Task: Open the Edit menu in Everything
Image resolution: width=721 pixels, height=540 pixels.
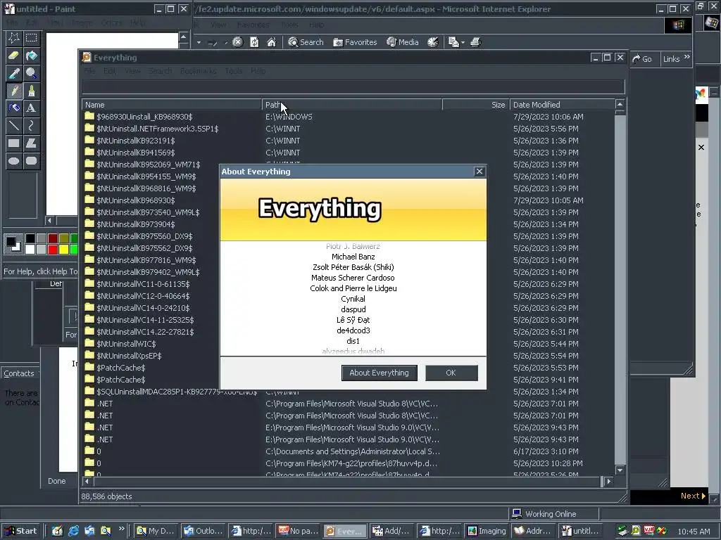Action: (109, 71)
